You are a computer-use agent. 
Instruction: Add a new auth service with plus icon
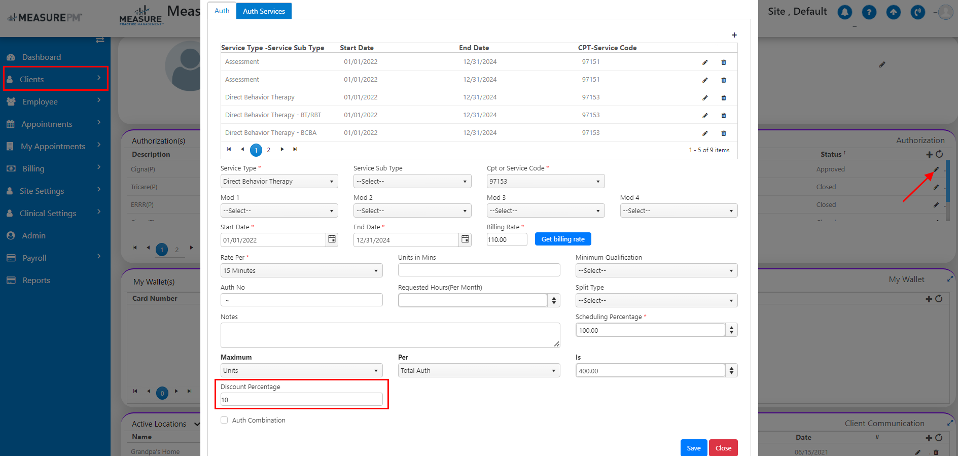[x=734, y=35]
